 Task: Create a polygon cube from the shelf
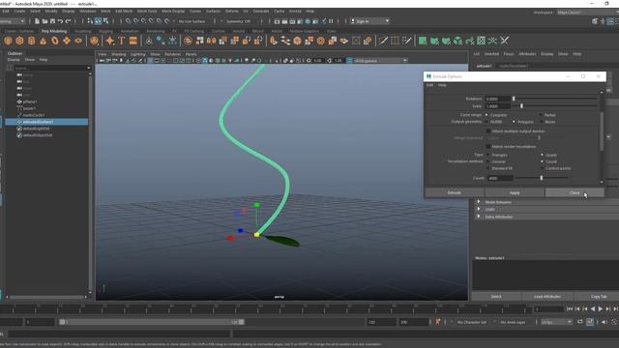[19, 41]
